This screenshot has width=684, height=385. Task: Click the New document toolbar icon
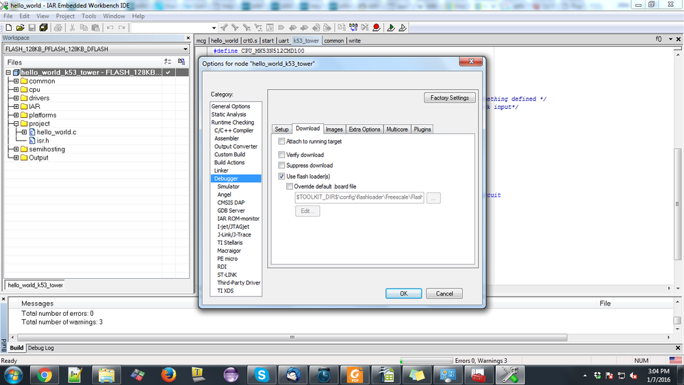[x=8, y=27]
